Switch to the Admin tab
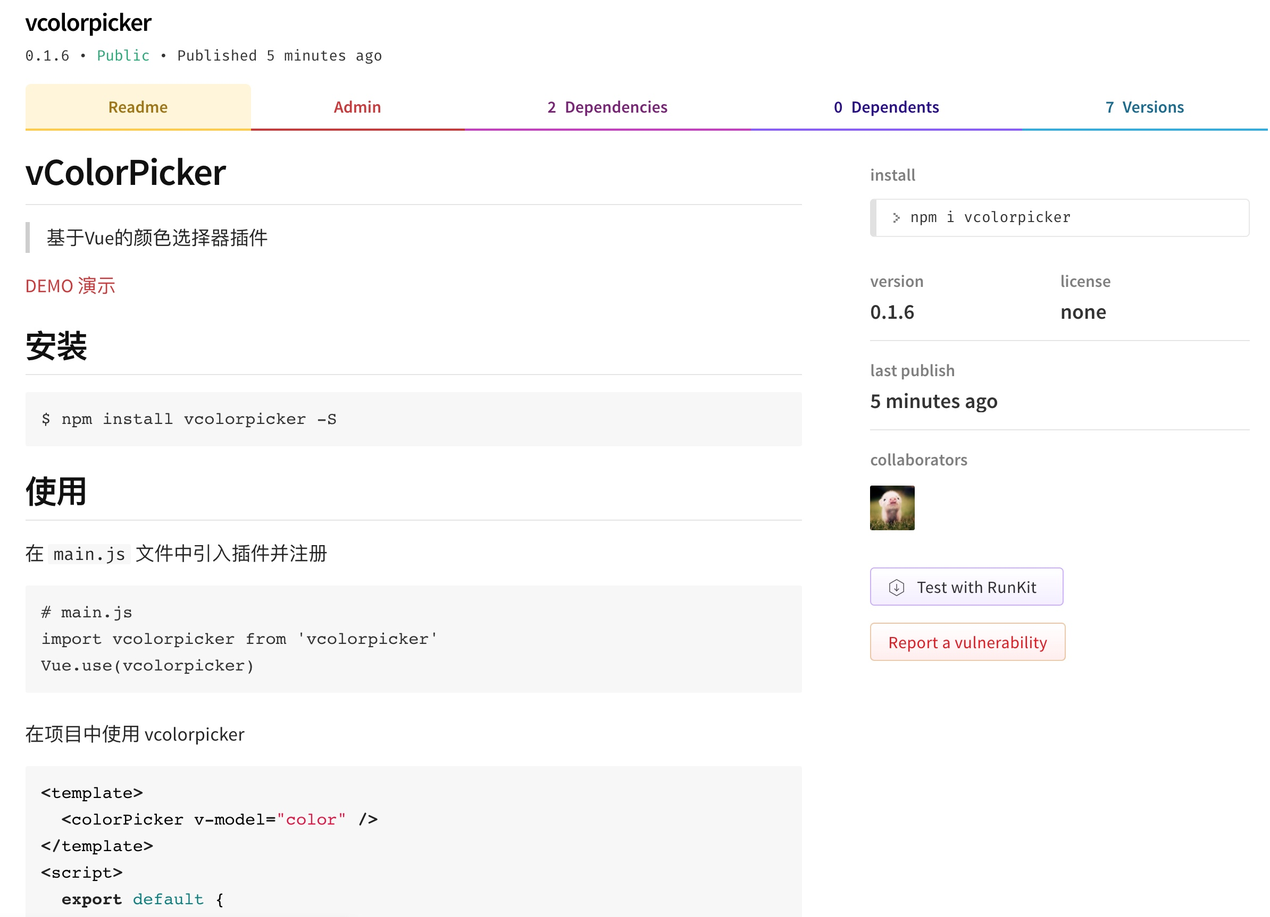This screenshot has height=917, width=1270. pos(357,107)
